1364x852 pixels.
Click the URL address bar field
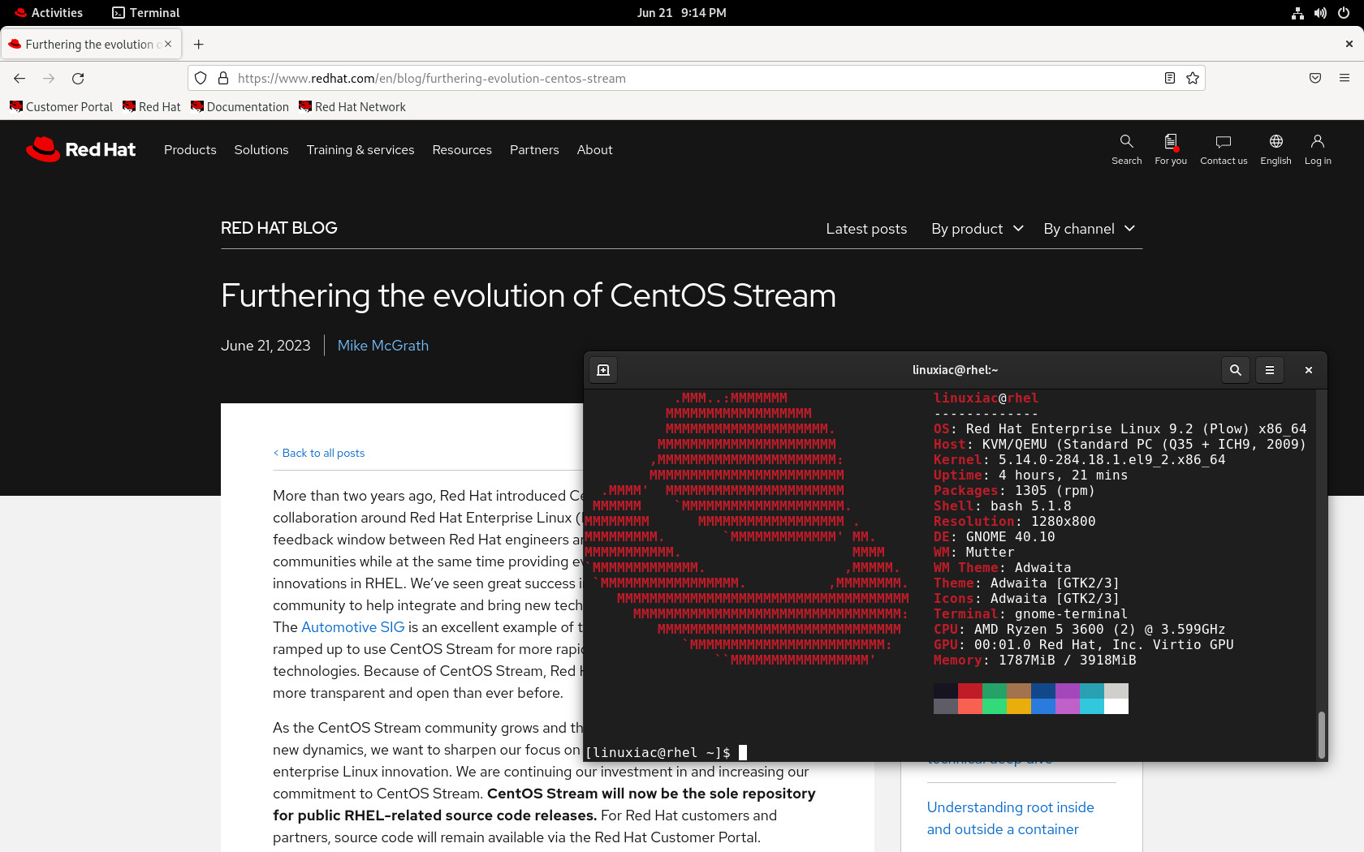[696, 79]
